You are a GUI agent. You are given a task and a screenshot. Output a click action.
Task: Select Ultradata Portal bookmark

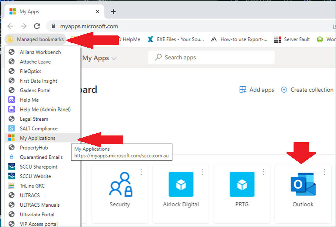[x=42, y=214]
